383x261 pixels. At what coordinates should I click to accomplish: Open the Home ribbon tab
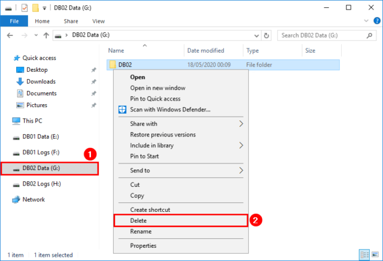[42, 22]
